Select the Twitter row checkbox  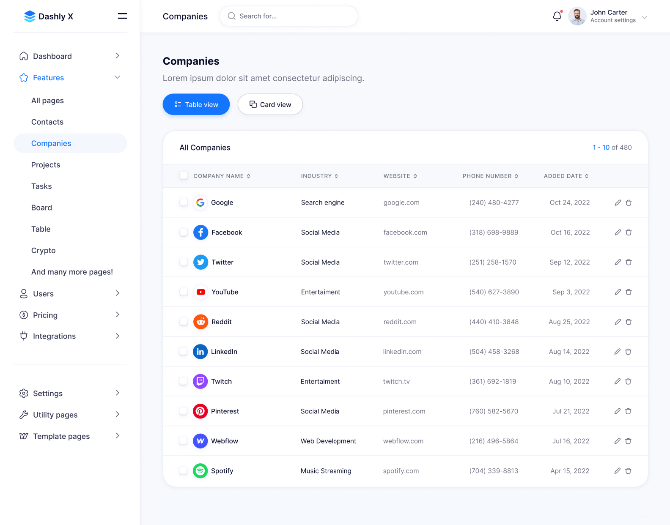(184, 262)
